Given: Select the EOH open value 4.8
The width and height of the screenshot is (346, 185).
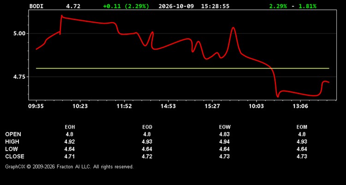Looking at the screenshot, I should tap(70, 134).
